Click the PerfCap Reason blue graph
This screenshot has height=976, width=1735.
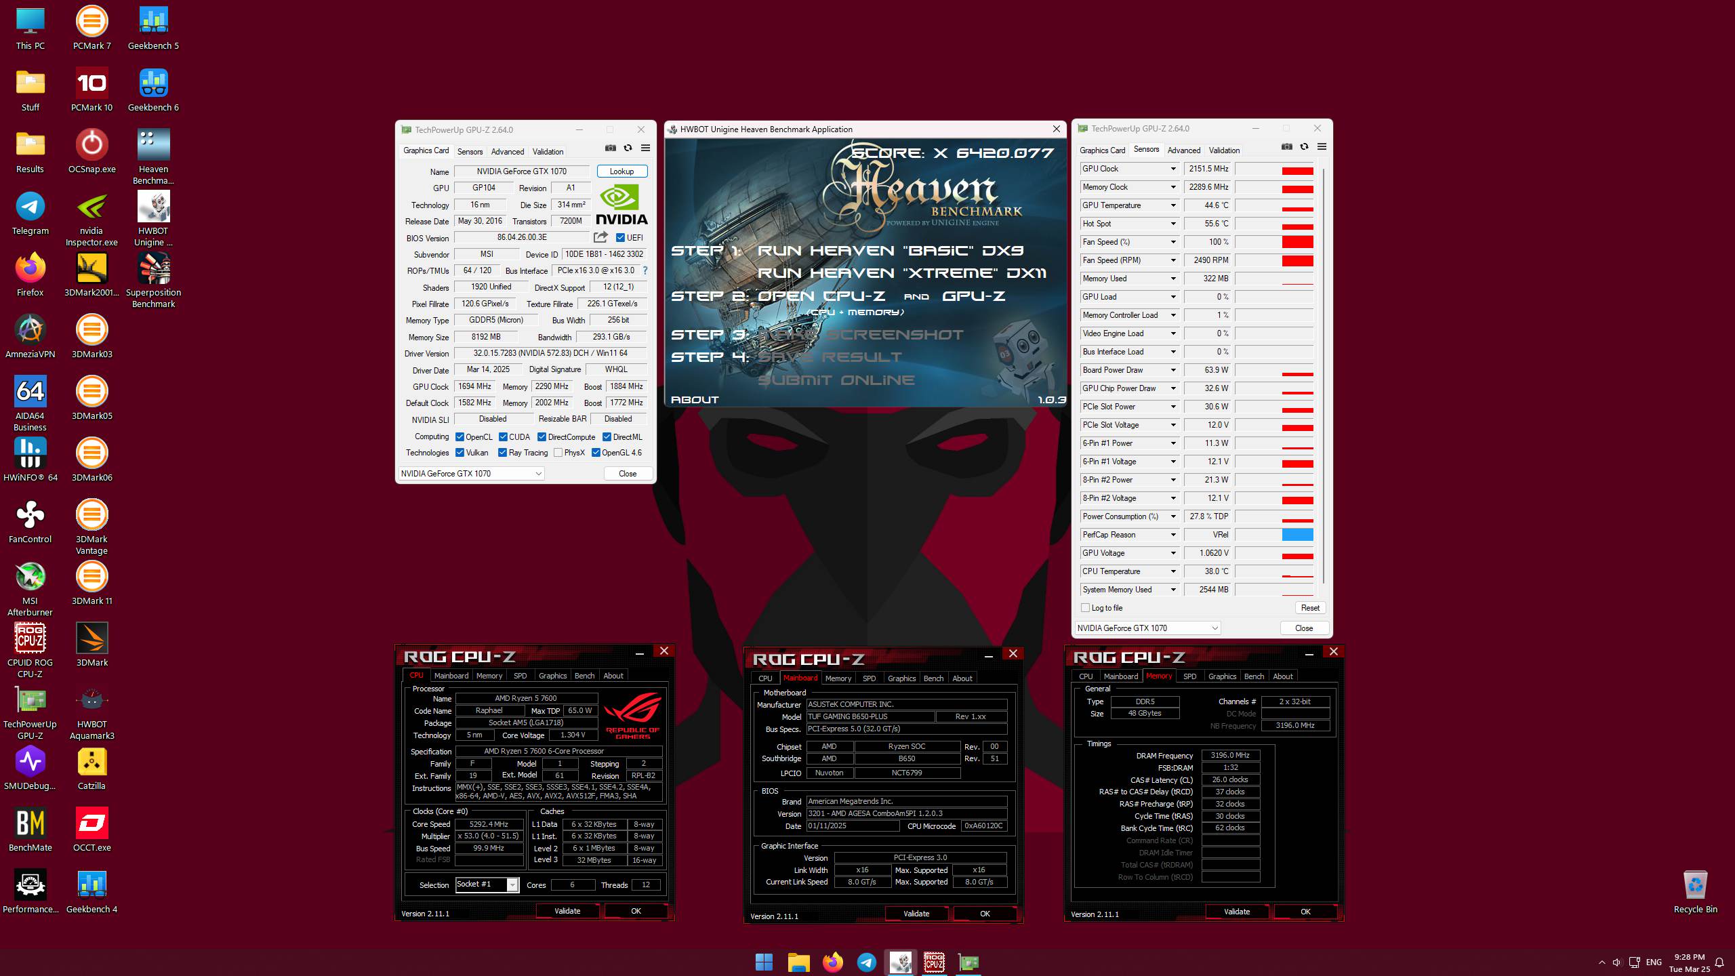tap(1274, 535)
